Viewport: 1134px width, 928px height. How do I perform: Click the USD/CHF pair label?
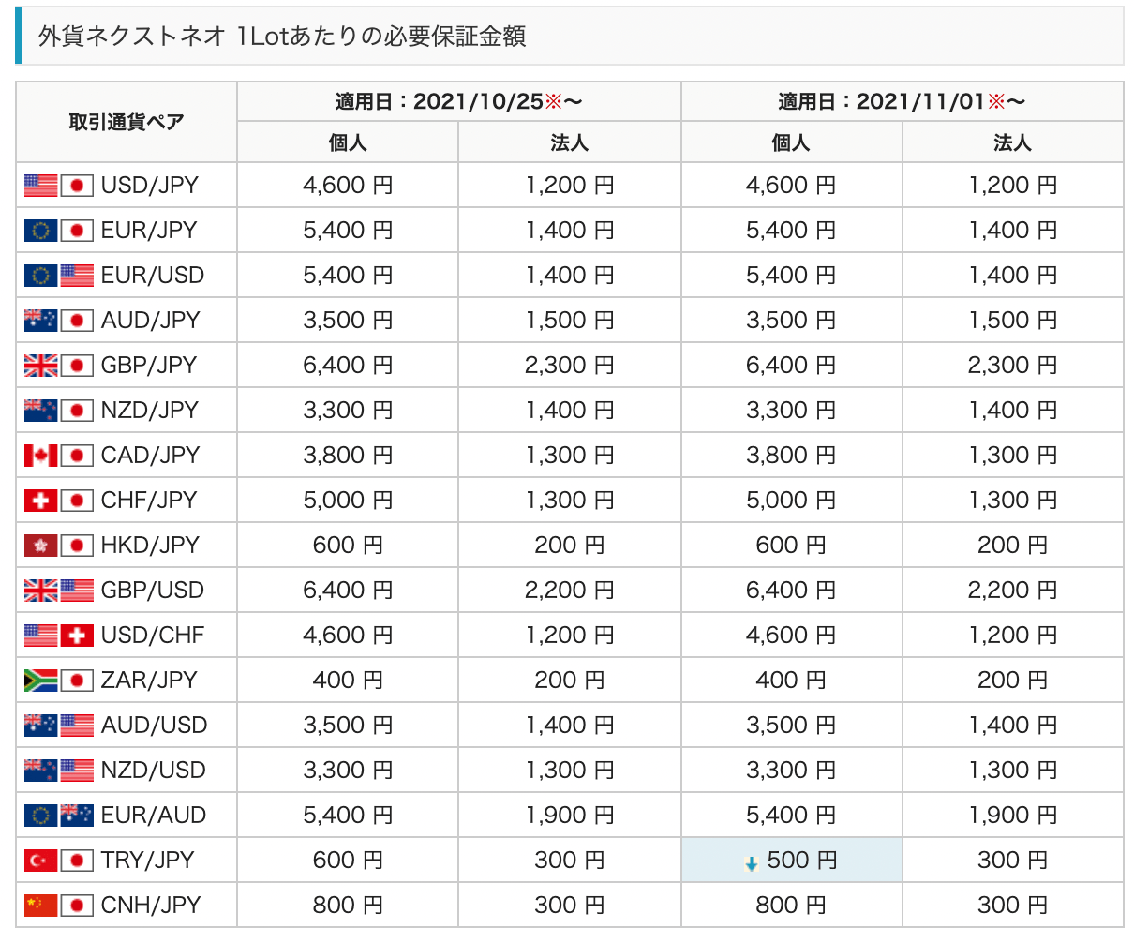tap(153, 636)
